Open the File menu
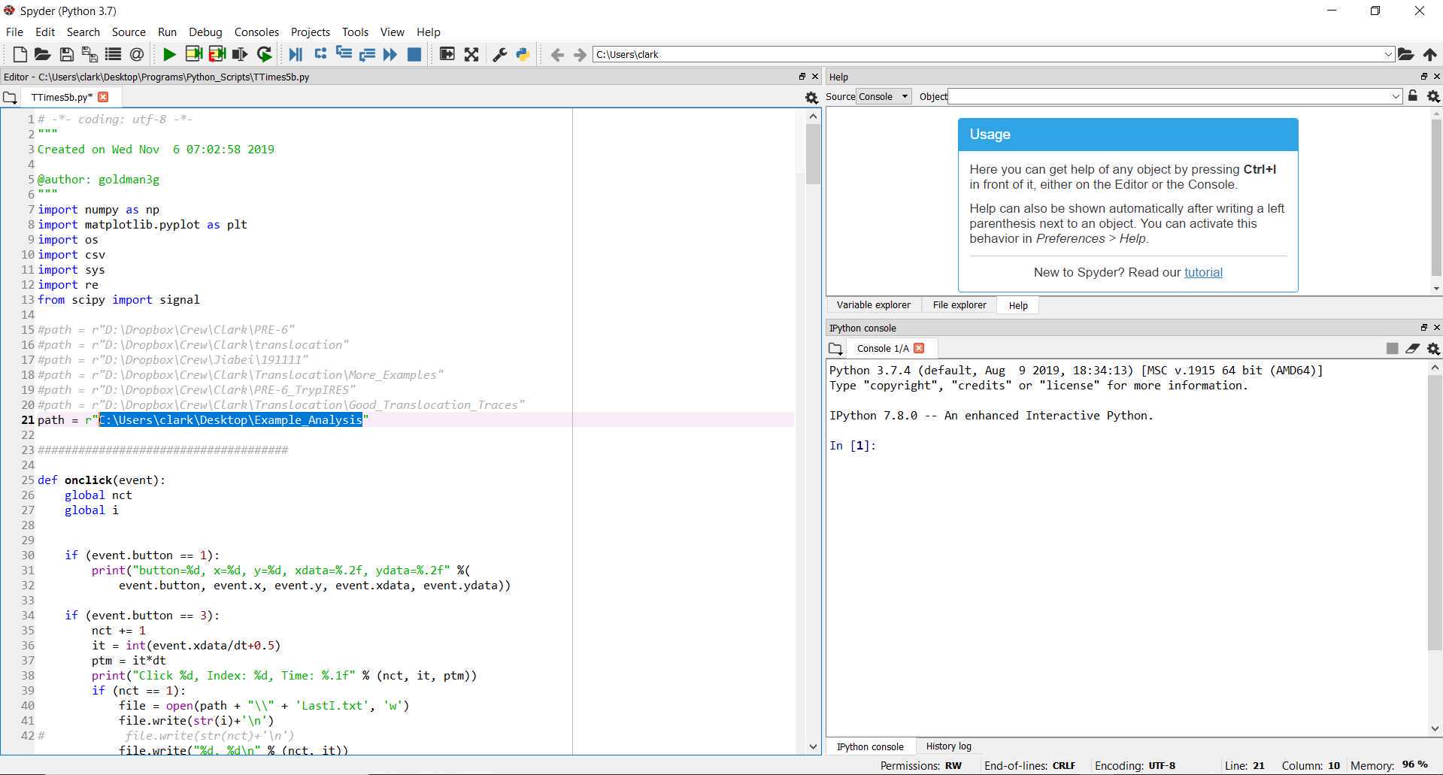Image resolution: width=1443 pixels, height=775 pixels. tap(14, 32)
